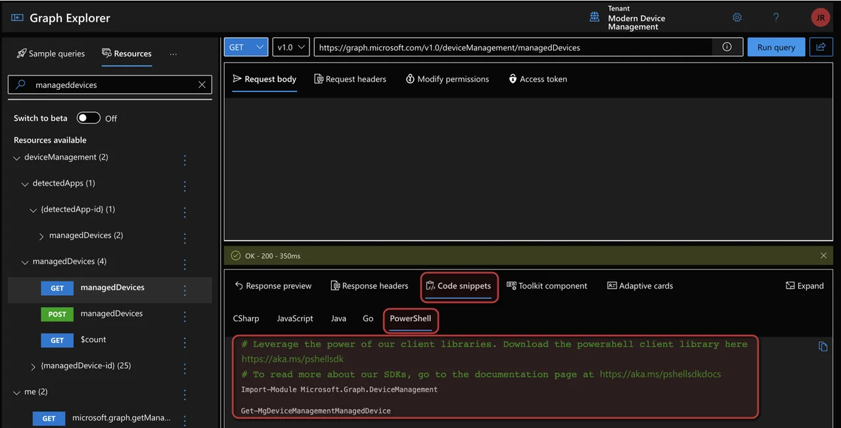Open the Response headers tab
The width and height of the screenshot is (841, 428).
tap(369, 286)
